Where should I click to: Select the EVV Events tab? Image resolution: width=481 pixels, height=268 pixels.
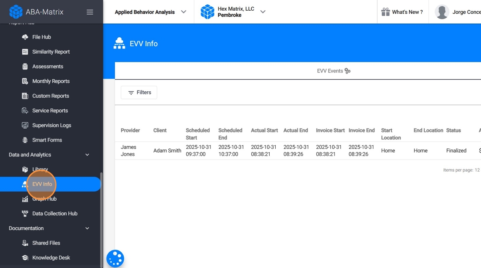333,71
